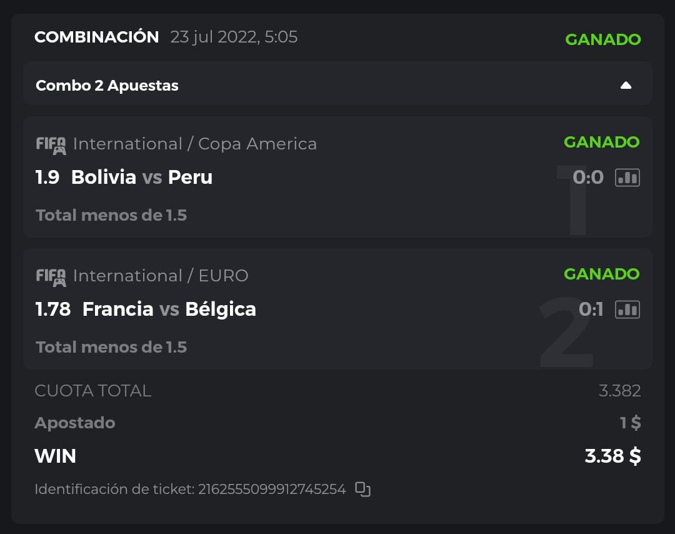Select International / Copa America league label

tap(194, 144)
